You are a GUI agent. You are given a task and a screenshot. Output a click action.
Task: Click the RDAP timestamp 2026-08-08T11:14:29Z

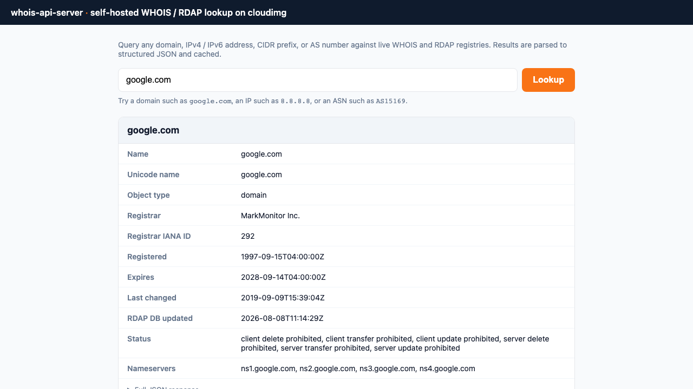(x=282, y=318)
